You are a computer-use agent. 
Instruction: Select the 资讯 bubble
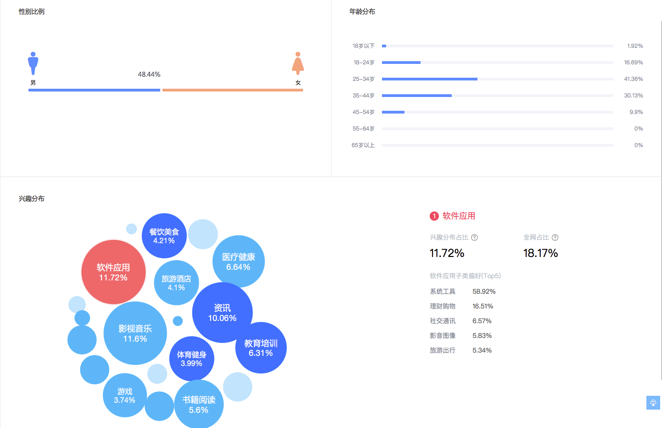[222, 313]
